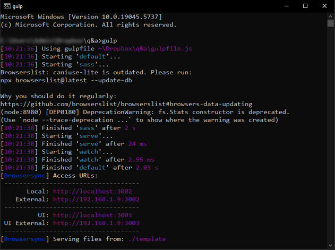
Task: Click the vertical scrollbar thumb
Action: (x=331, y=23)
